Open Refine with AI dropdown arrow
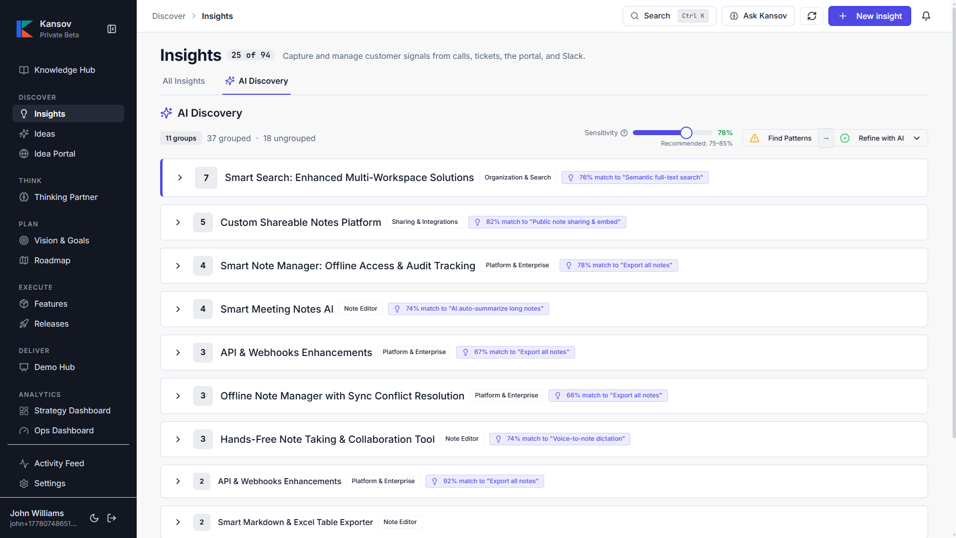This screenshot has width=956, height=538. click(917, 138)
